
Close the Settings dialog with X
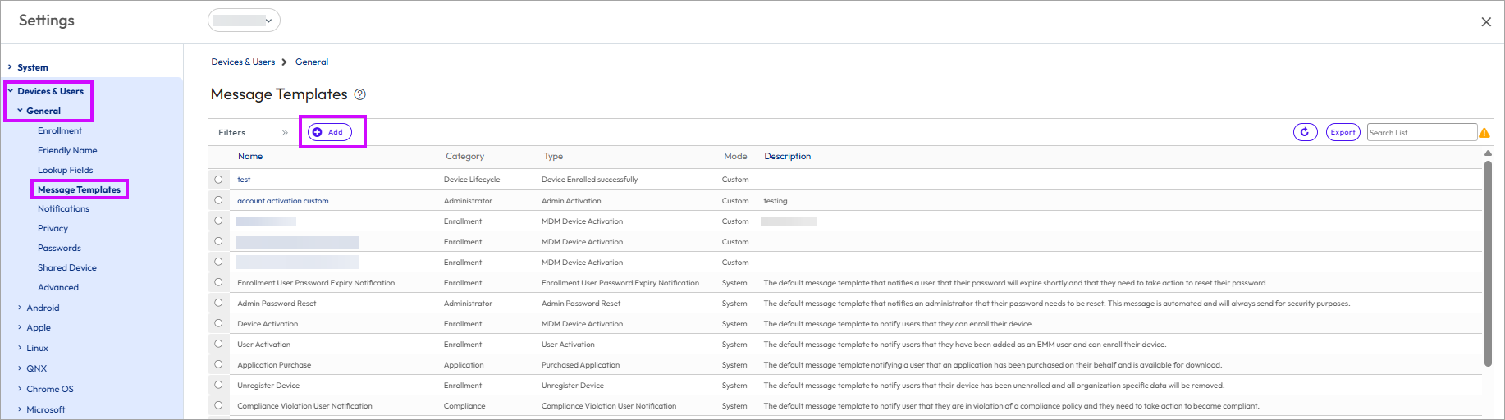(x=1486, y=22)
